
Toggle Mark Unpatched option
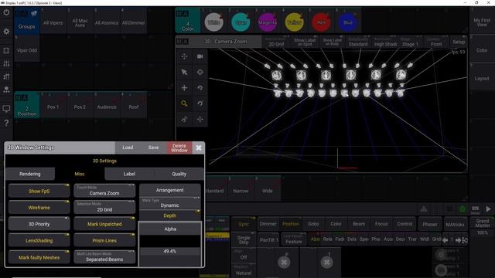pyautogui.click(x=104, y=224)
